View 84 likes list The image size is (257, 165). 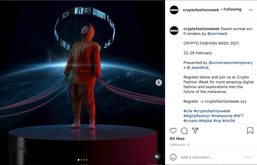point(177,139)
